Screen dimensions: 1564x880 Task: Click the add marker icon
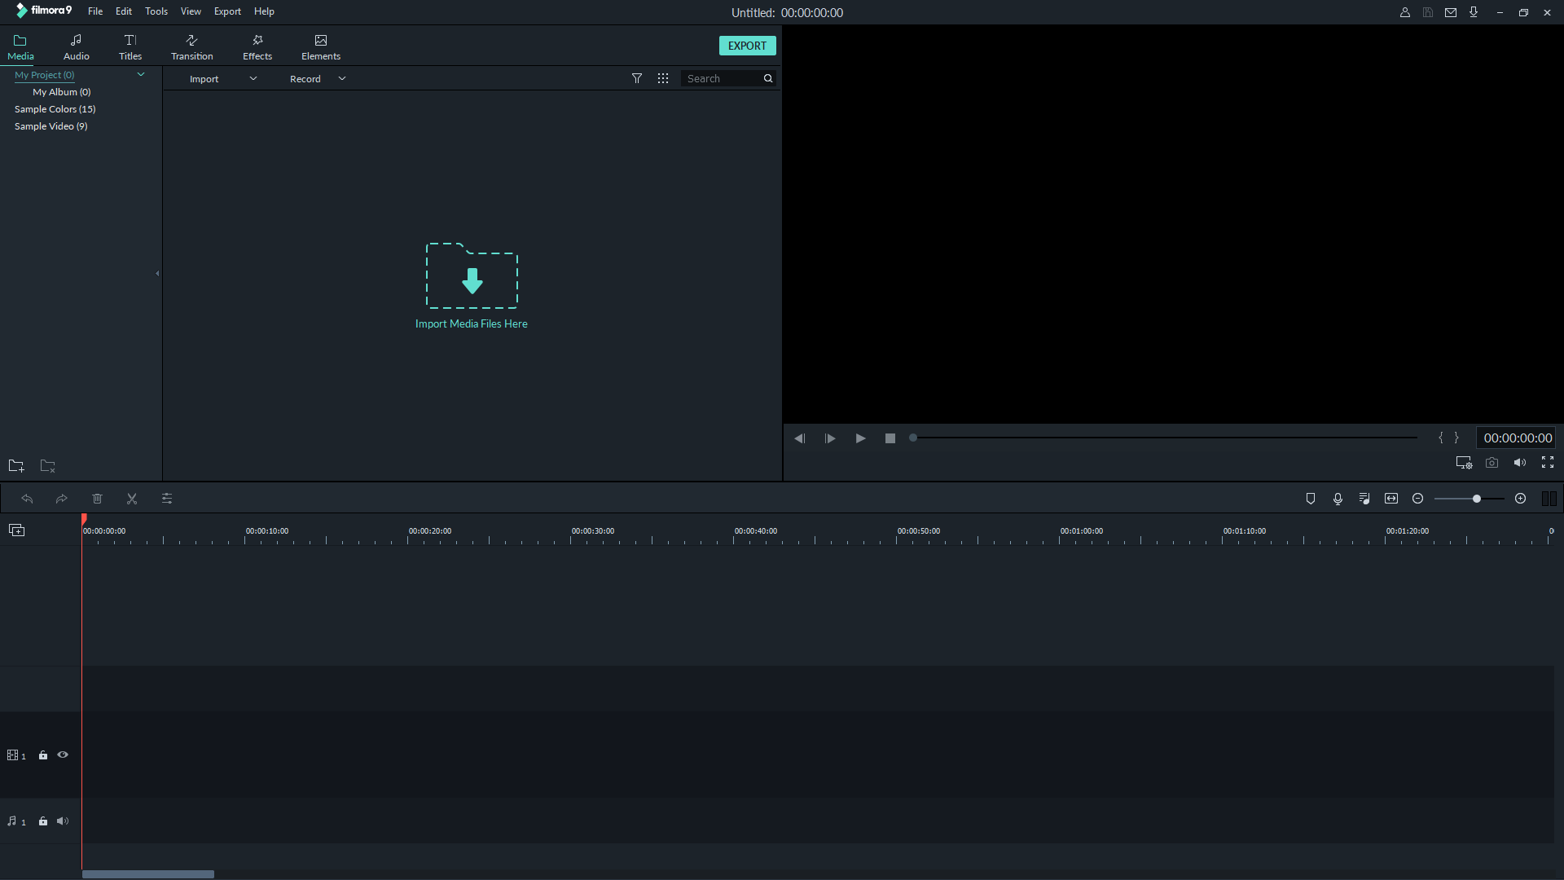(1311, 499)
